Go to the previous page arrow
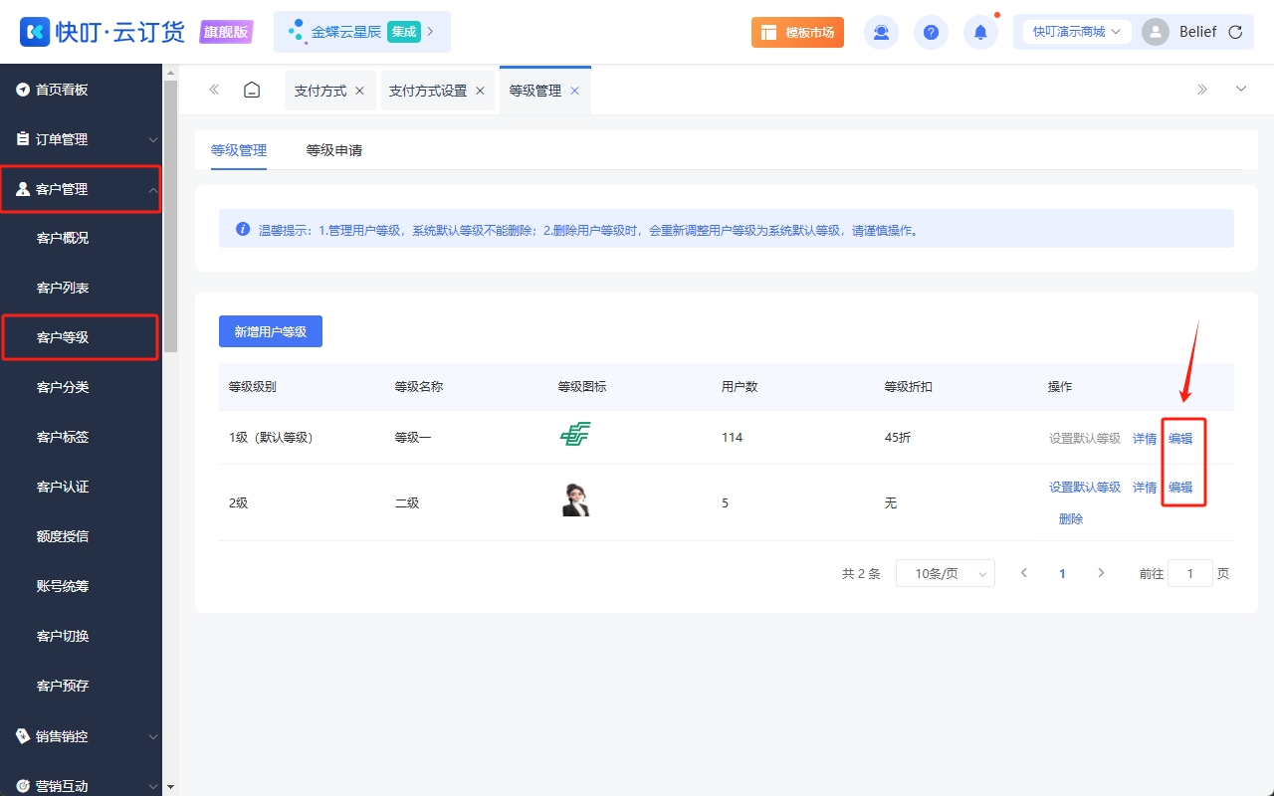The width and height of the screenshot is (1274, 796). (x=1024, y=573)
